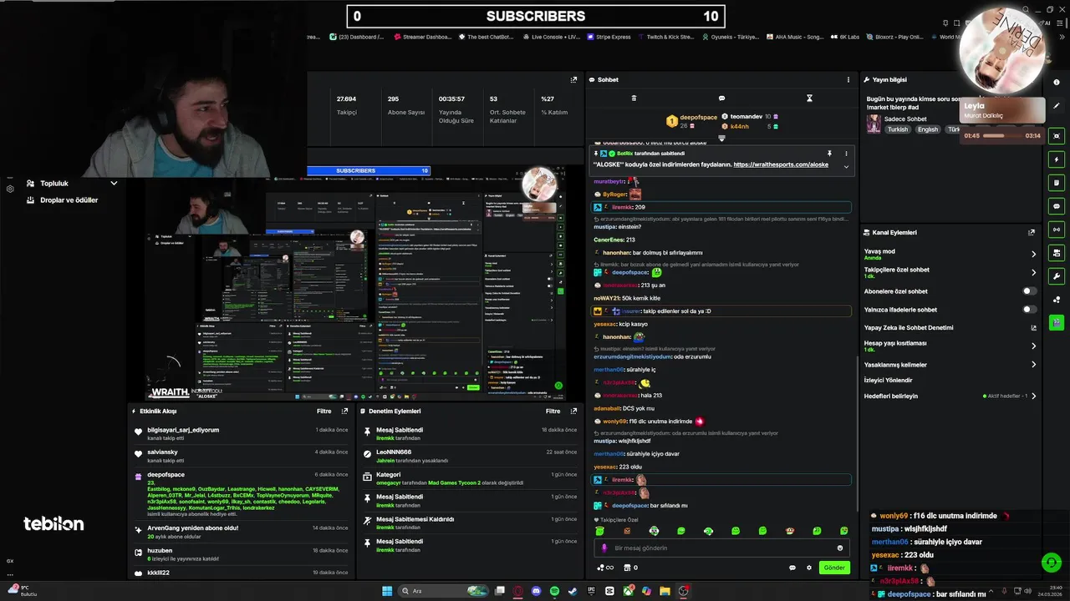Open Filtre in Denetim Eylemleri panel
Viewport: 1070px width, 601px height.
pyautogui.click(x=553, y=412)
